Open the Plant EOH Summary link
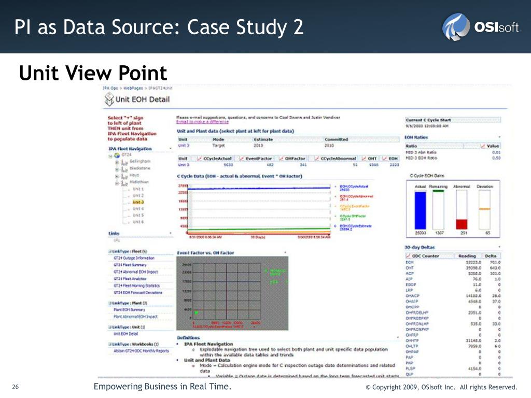531x398 pixels. [x=129, y=310]
